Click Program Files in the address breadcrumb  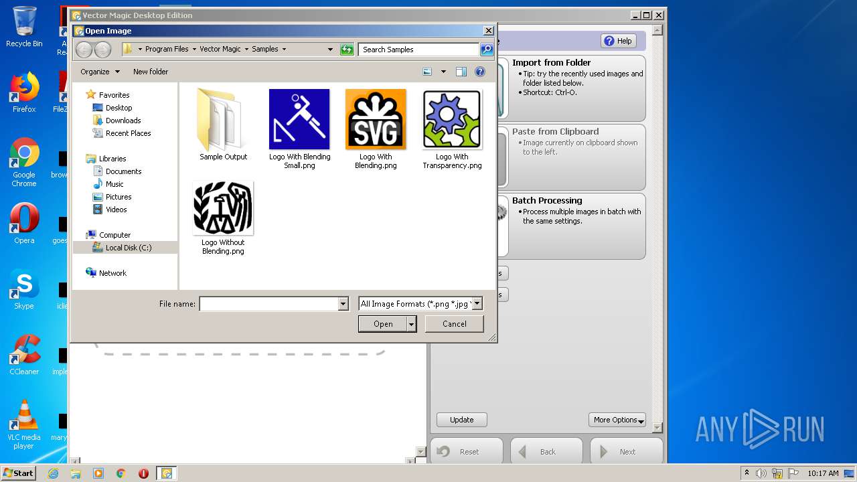(167, 49)
